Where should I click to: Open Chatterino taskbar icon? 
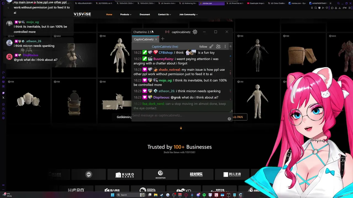pos(240,195)
